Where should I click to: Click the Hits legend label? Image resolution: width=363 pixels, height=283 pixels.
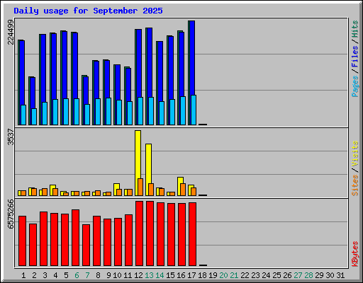click(355, 29)
